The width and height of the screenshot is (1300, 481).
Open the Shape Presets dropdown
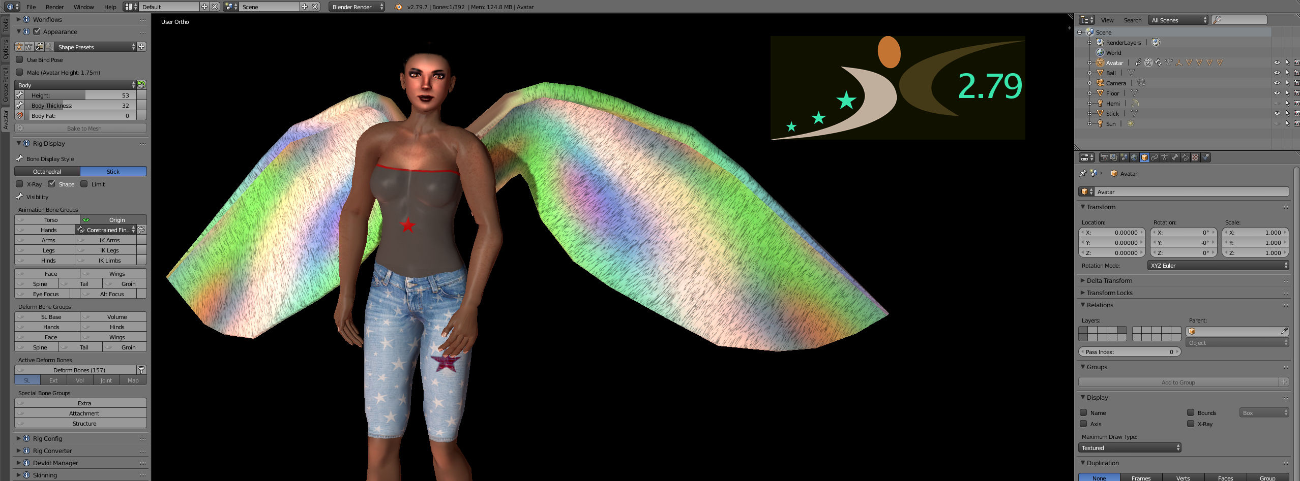click(x=96, y=47)
